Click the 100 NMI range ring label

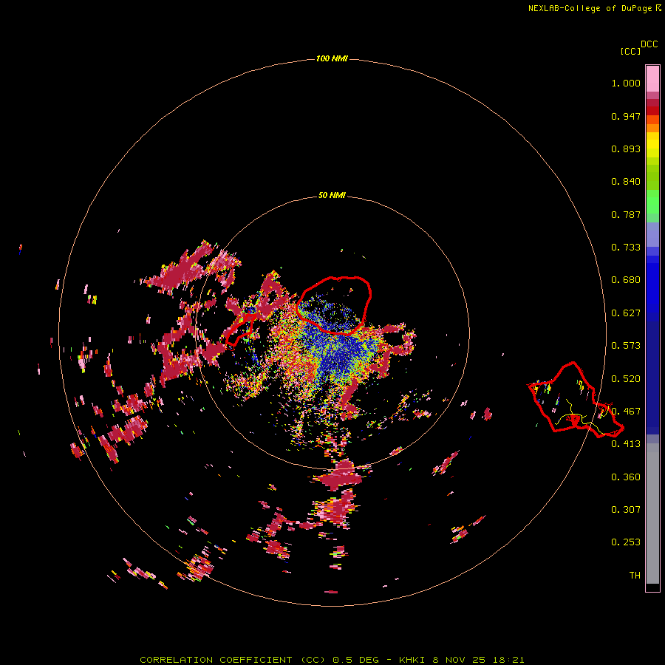point(332,58)
